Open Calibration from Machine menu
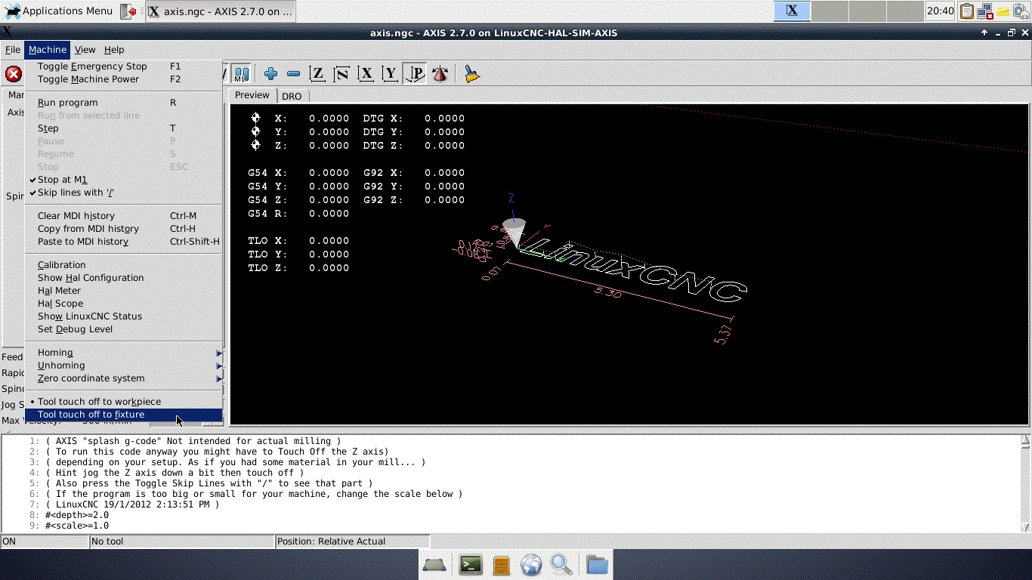This screenshot has height=580, width=1032. [124, 265]
